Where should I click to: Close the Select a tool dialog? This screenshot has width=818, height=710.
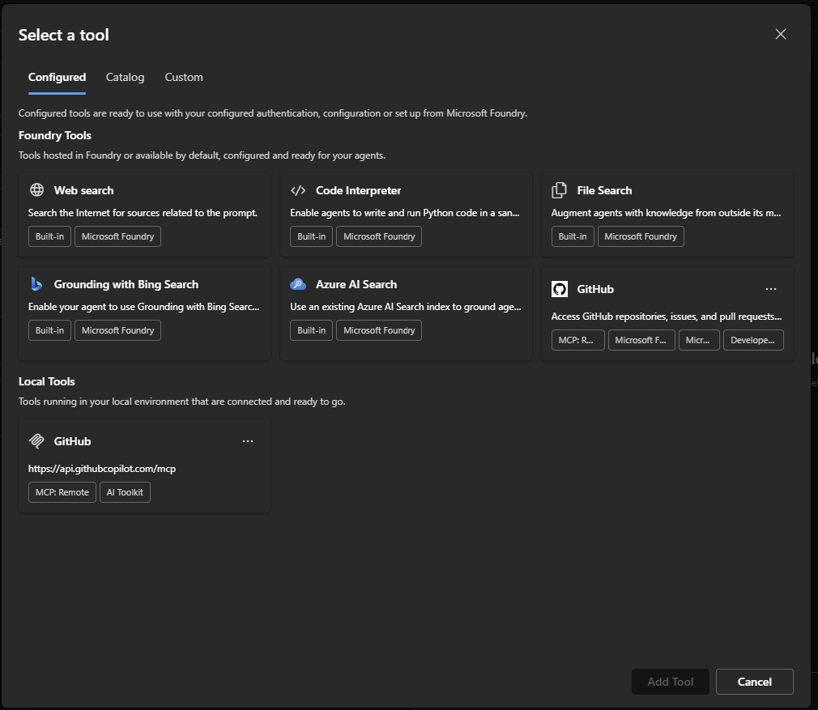tap(780, 34)
